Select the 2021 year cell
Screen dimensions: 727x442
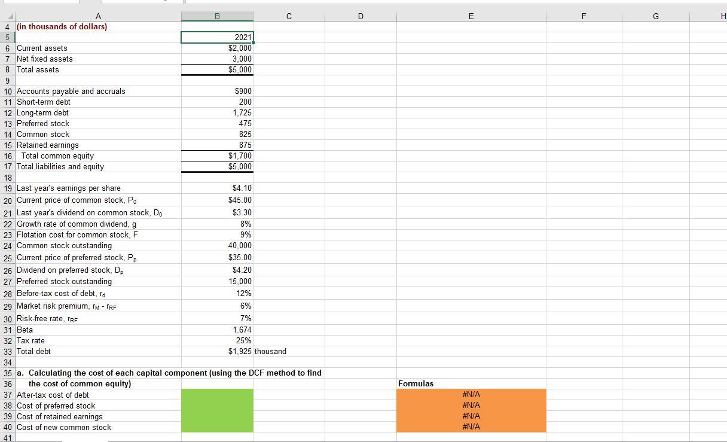point(217,36)
